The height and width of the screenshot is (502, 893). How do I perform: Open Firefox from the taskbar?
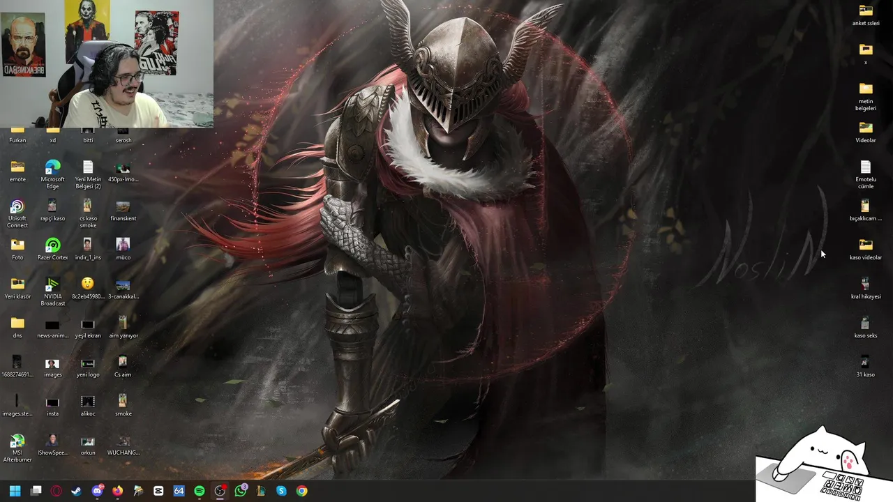(117, 491)
